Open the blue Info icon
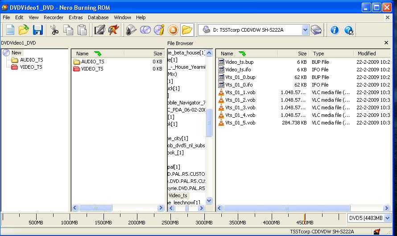Image resolution: width=397 pixels, height=236 pixels. pyautogui.click(x=334, y=30)
